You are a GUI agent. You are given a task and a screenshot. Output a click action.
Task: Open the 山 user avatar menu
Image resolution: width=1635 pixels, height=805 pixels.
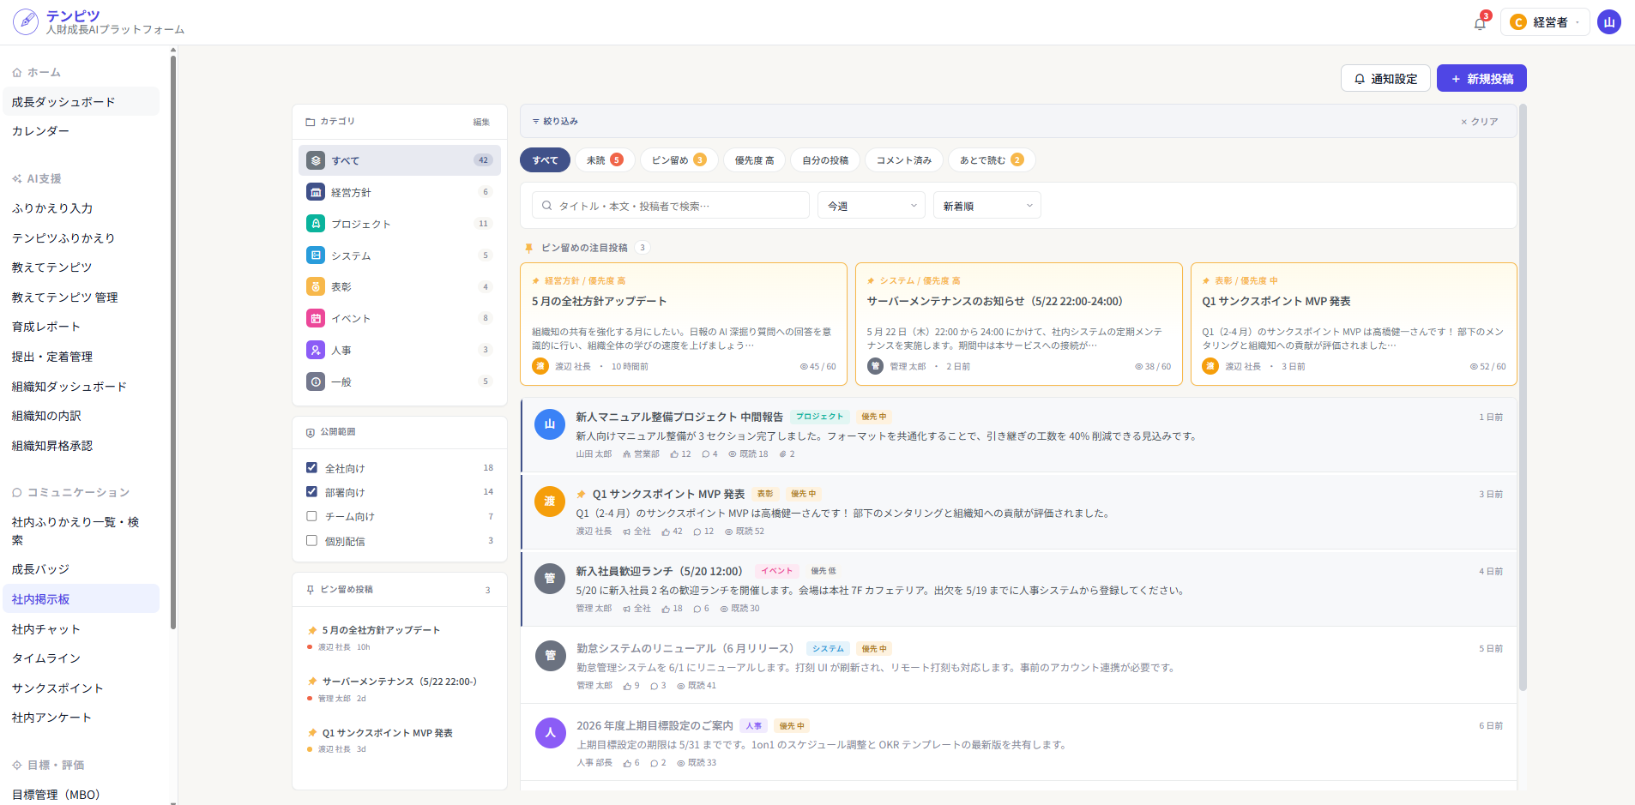coord(1609,22)
